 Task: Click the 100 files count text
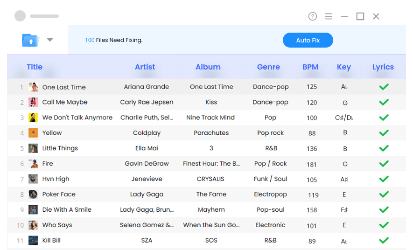click(90, 40)
